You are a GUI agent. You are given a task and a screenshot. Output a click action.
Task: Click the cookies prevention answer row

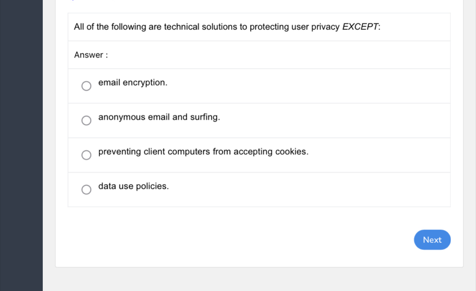pyautogui.click(x=258, y=155)
